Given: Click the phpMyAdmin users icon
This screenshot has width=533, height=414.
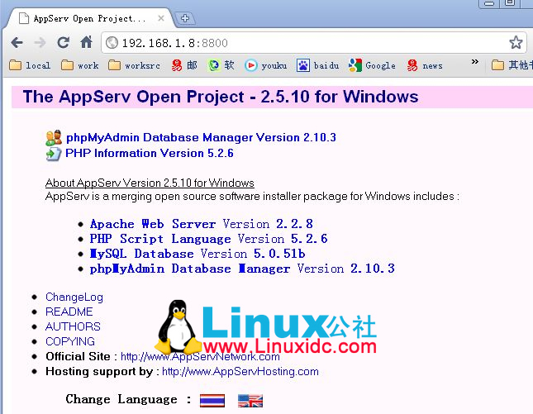Looking at the screenshot, I should click(x=54, y=138).
